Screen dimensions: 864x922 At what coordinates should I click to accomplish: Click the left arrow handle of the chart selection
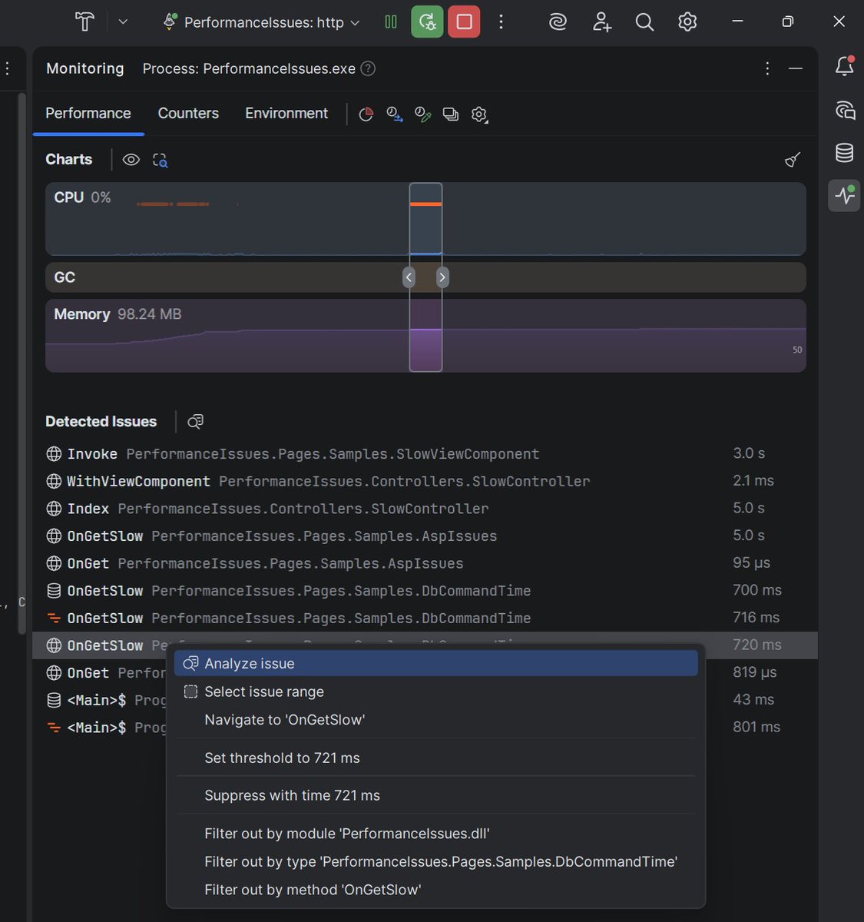tap(409, 277)
